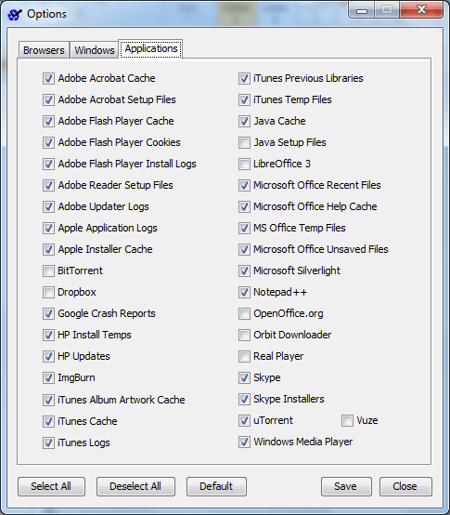The image size is (450, 515).
Task: Untick Adobe Flash Player Cookies
Action: coord(48,143)
